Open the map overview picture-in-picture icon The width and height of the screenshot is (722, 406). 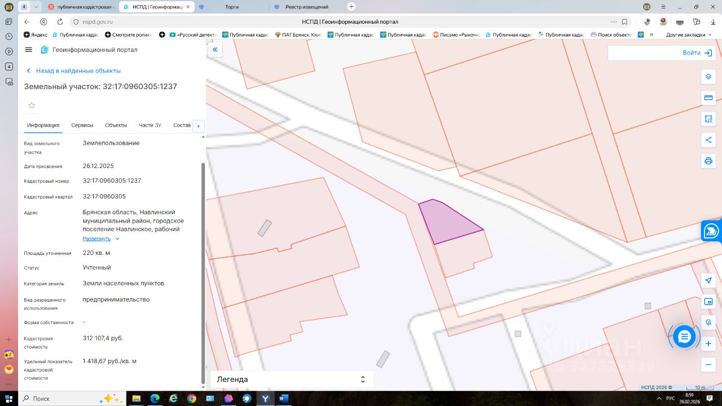click(708, 302)
